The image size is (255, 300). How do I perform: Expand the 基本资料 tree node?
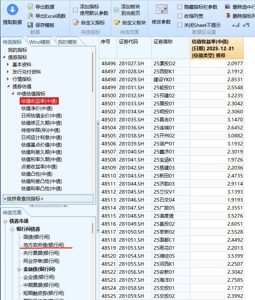coord(8,65)
